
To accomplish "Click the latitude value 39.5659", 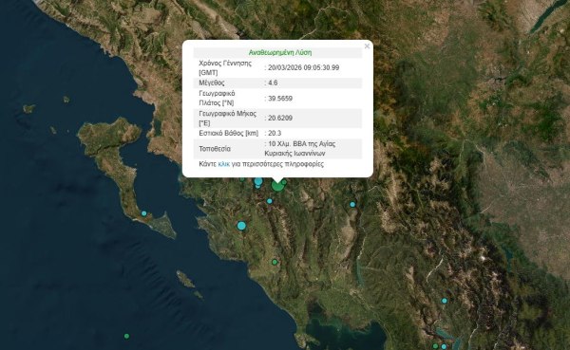I will tap(280, 99).
